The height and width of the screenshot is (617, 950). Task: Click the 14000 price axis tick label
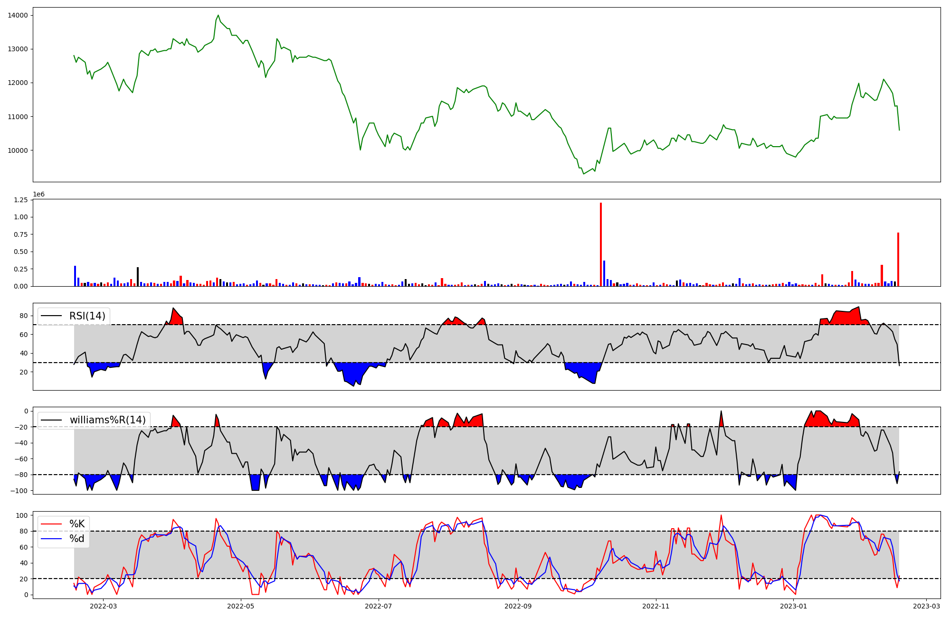point(18,16)
